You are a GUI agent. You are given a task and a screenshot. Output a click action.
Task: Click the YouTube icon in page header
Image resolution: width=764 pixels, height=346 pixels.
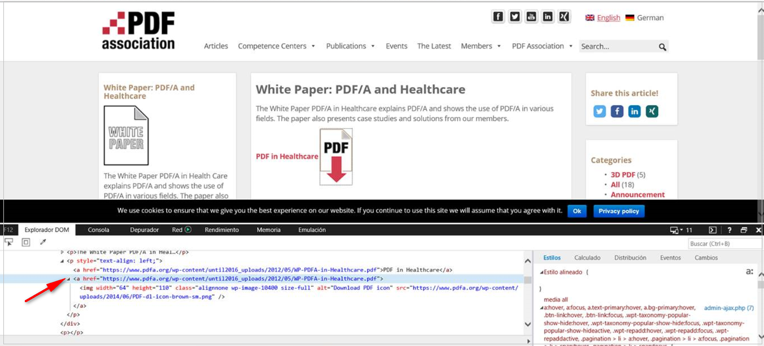pyautogui.click(x=531, y=17)
